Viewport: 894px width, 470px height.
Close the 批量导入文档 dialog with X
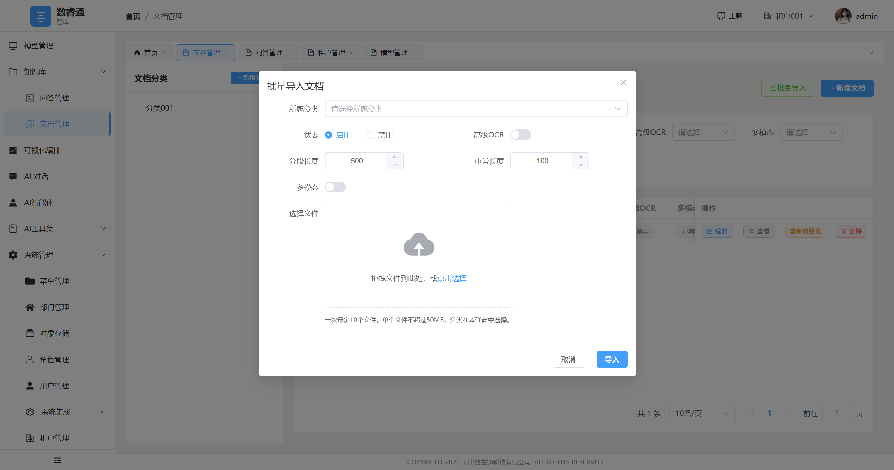(624, 83)
